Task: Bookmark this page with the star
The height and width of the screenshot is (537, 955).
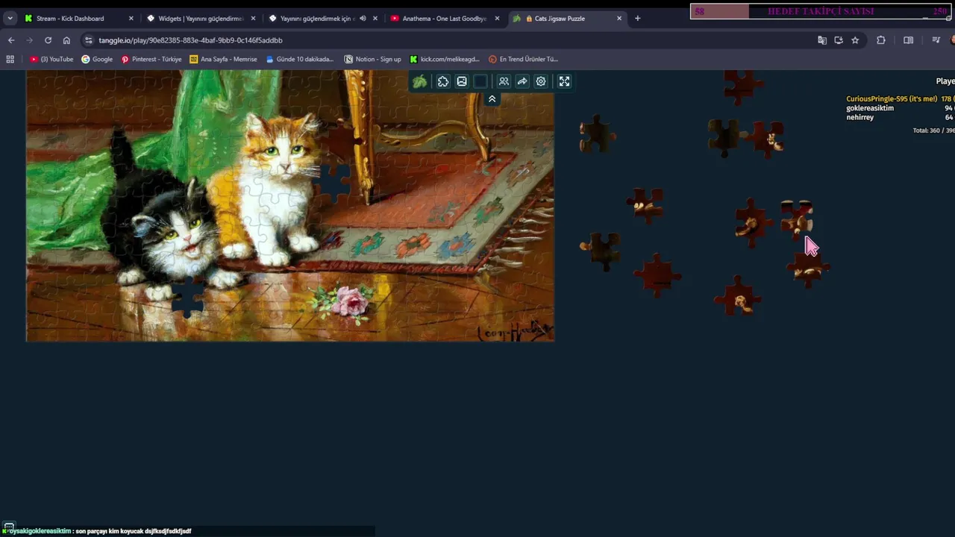Action: tap(855, 40)
